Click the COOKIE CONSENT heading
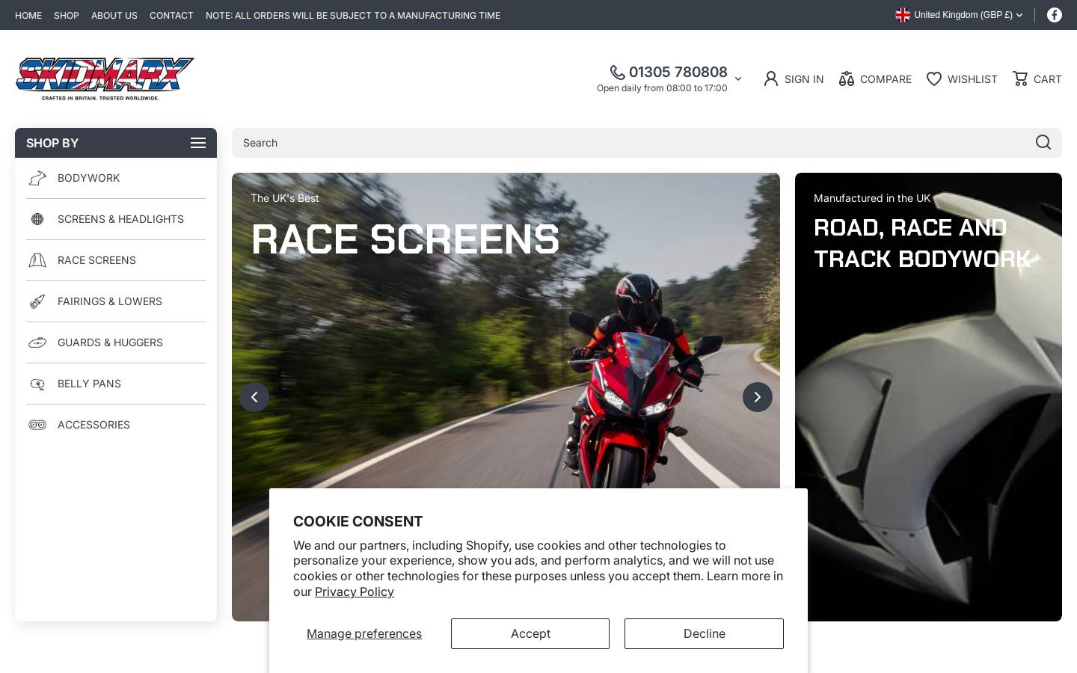The height and width of the screenshot is (673, 1077). pyautogui.click(x=358, y=521)
